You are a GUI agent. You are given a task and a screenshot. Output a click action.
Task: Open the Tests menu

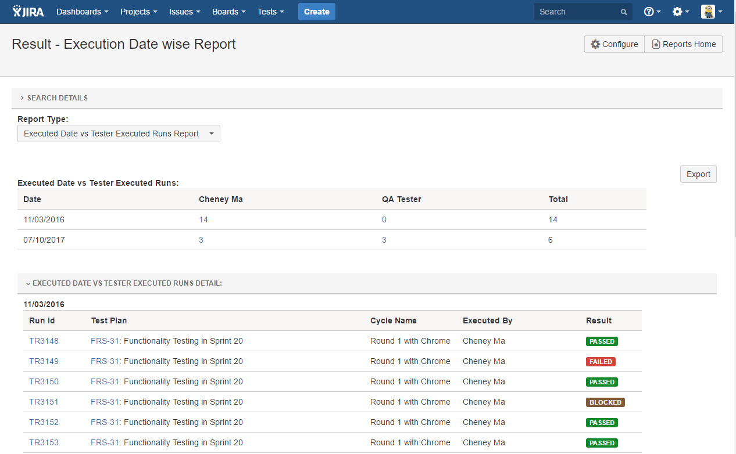[x=271, y=12]
